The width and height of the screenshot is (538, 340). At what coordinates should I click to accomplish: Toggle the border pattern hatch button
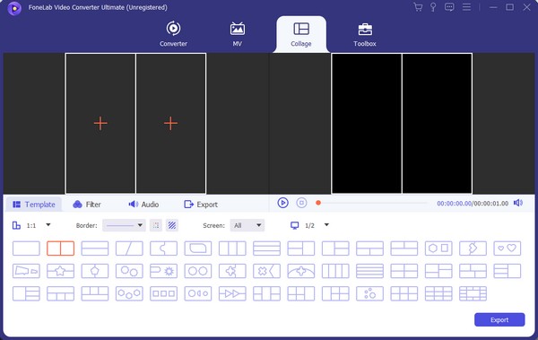tap(172, 225)
